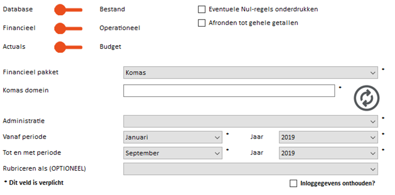395x195 pixels.
Task: Expand Rubriceren als (OPTIONEEL) dropdown
Action: coord(250,169)
